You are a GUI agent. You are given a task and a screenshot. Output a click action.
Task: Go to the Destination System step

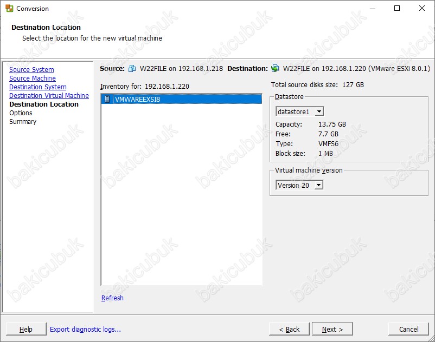pyautogui.click(x=38, y=87)
